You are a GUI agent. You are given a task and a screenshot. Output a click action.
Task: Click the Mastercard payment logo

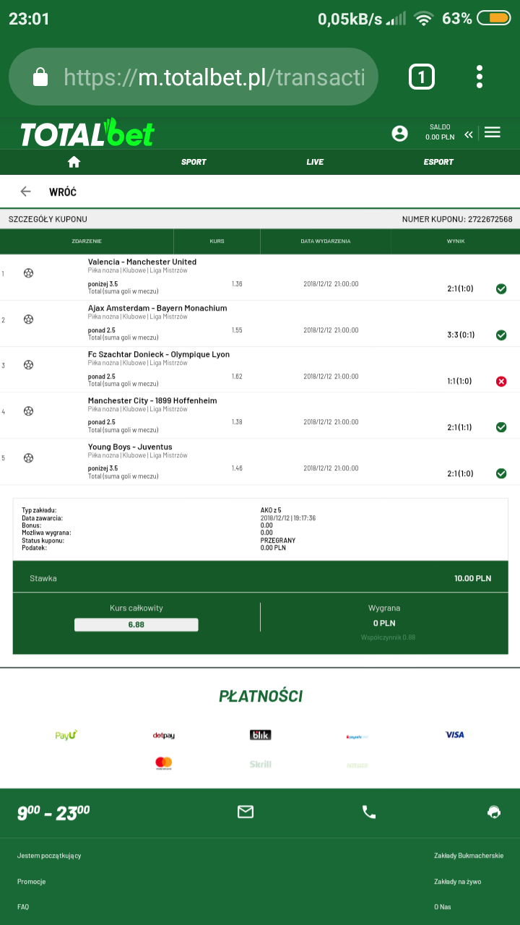[x=164, y=763]
